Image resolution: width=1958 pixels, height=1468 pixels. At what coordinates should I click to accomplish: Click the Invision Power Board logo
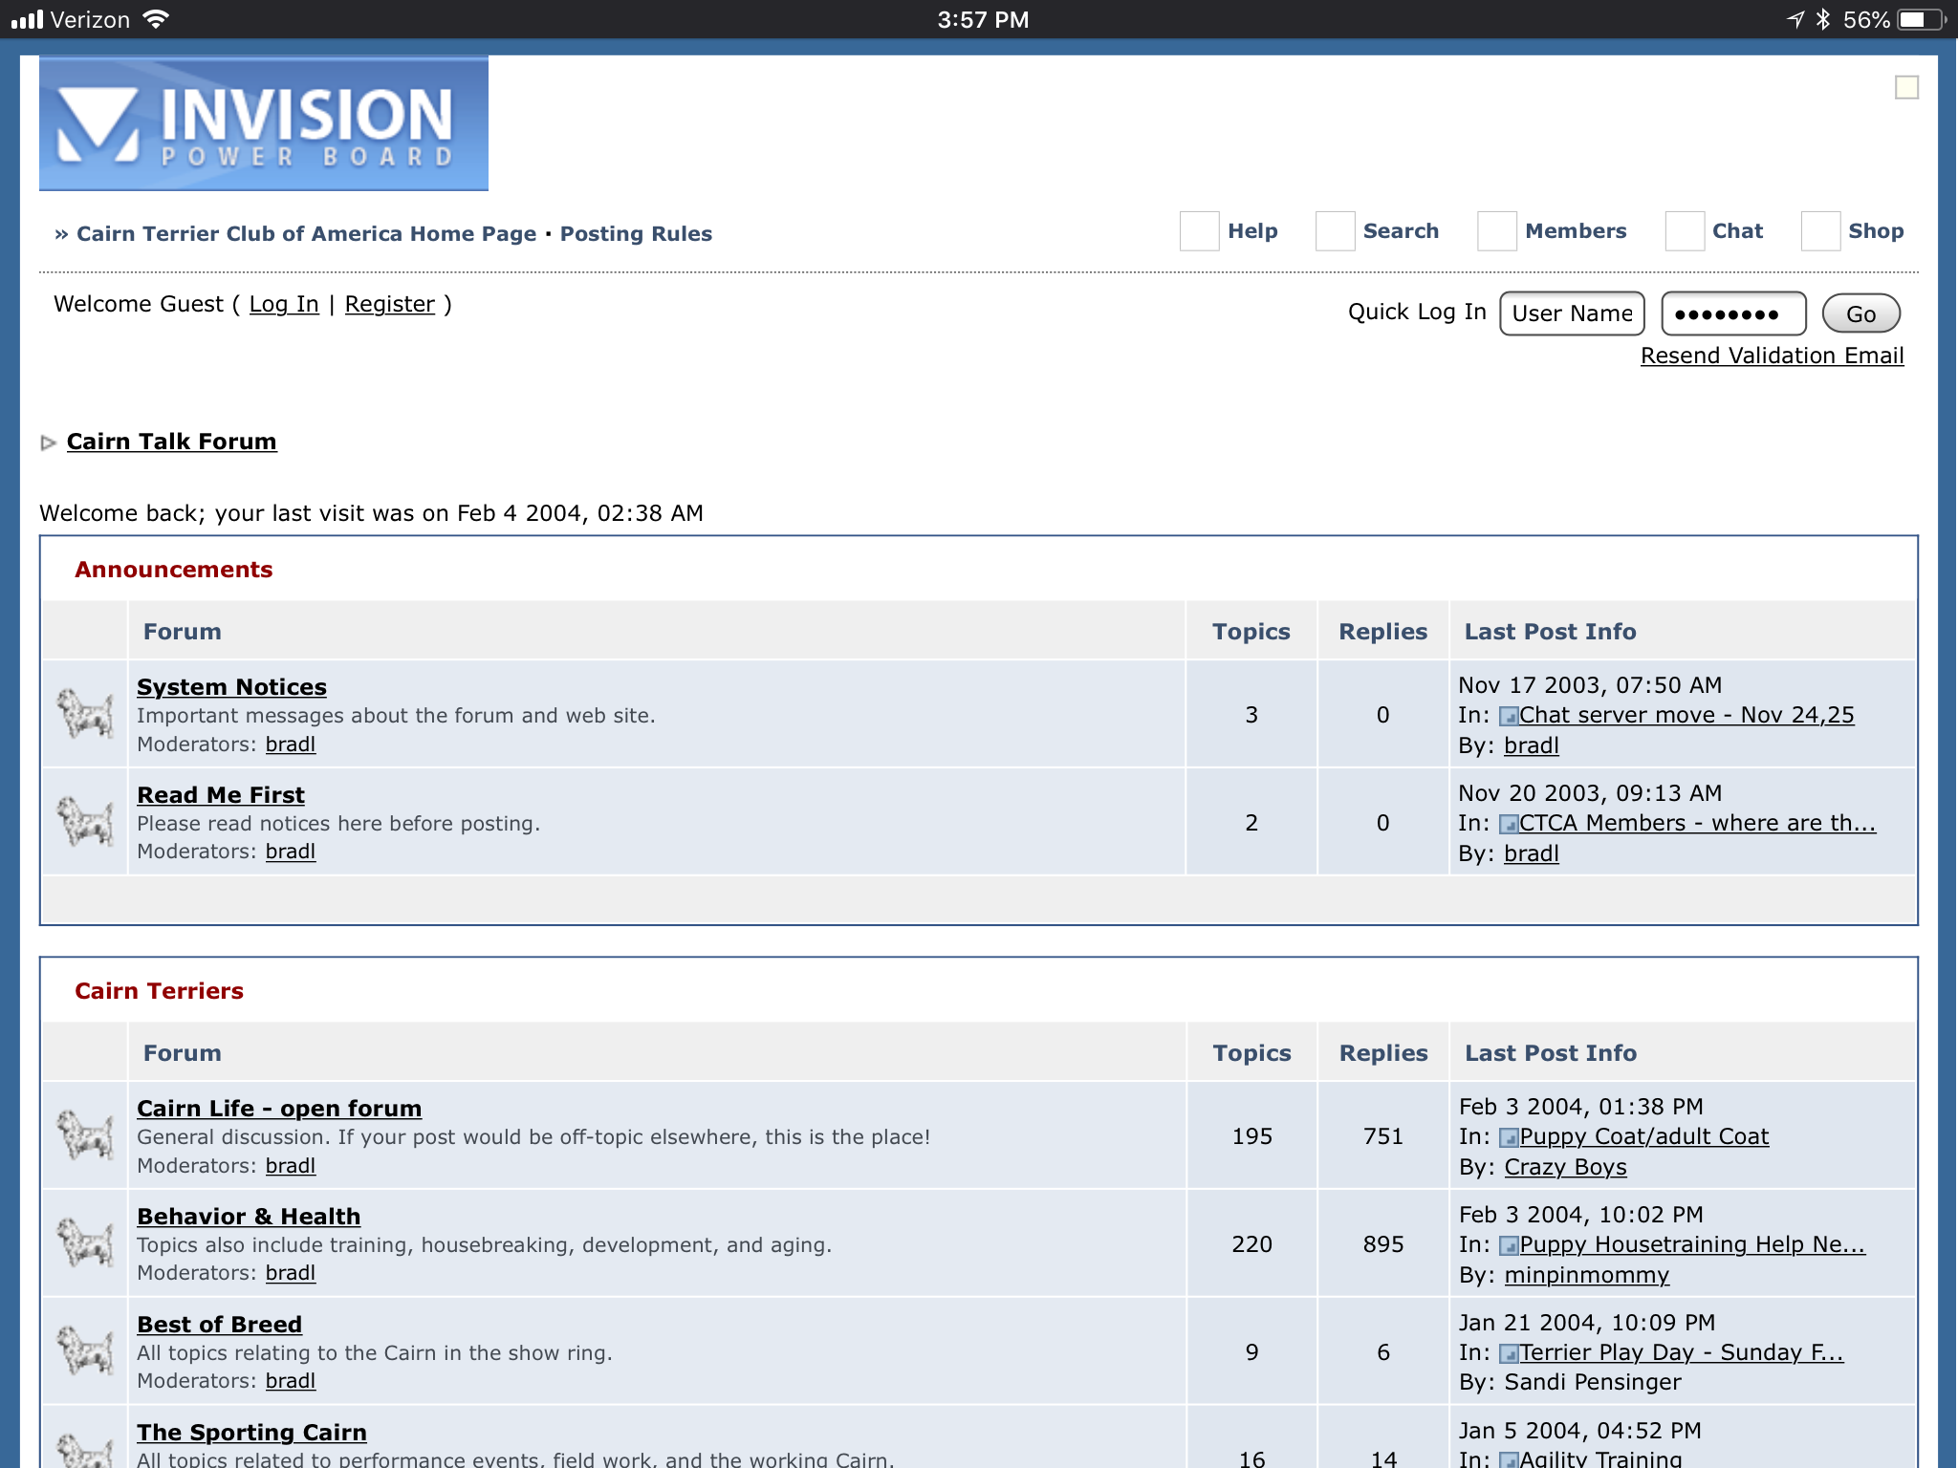click(x=263, y=123)
